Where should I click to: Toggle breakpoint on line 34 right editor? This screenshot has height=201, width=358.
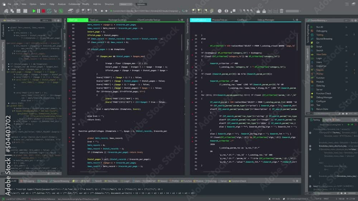193,67
